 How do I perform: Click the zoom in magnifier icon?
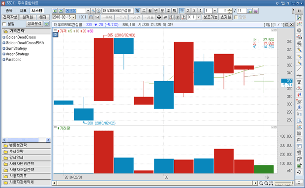tap(266, 183)
